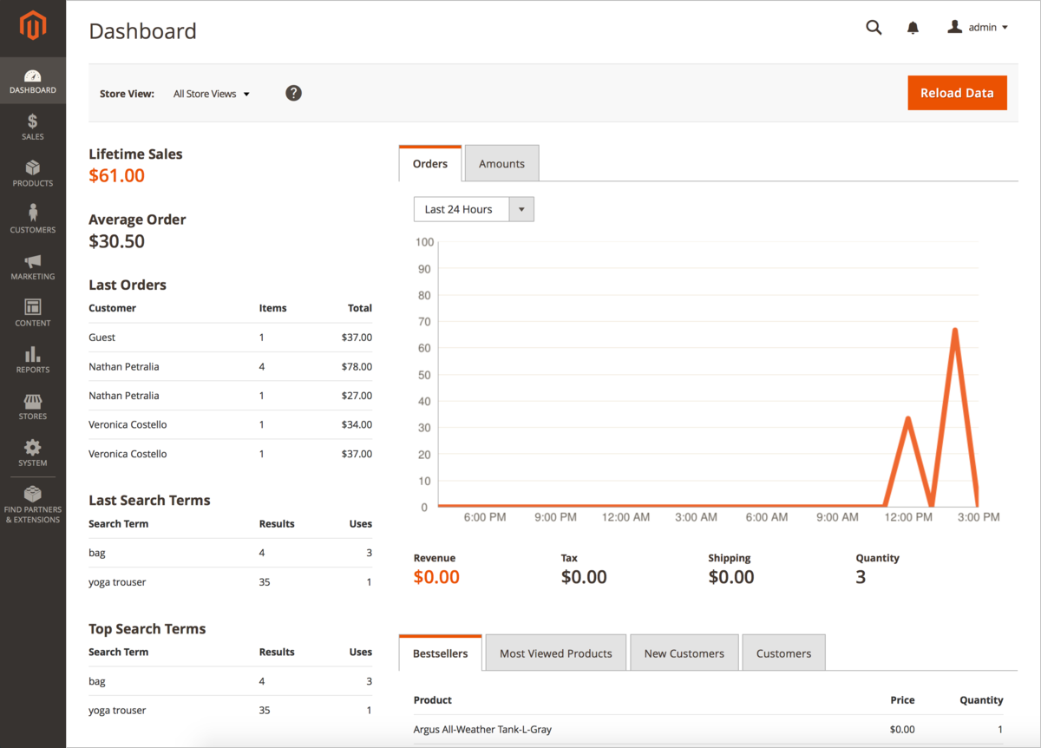Select the Customers sidebar icon
The height and width of the screenshot is (748, 1041).
point(32,215)
